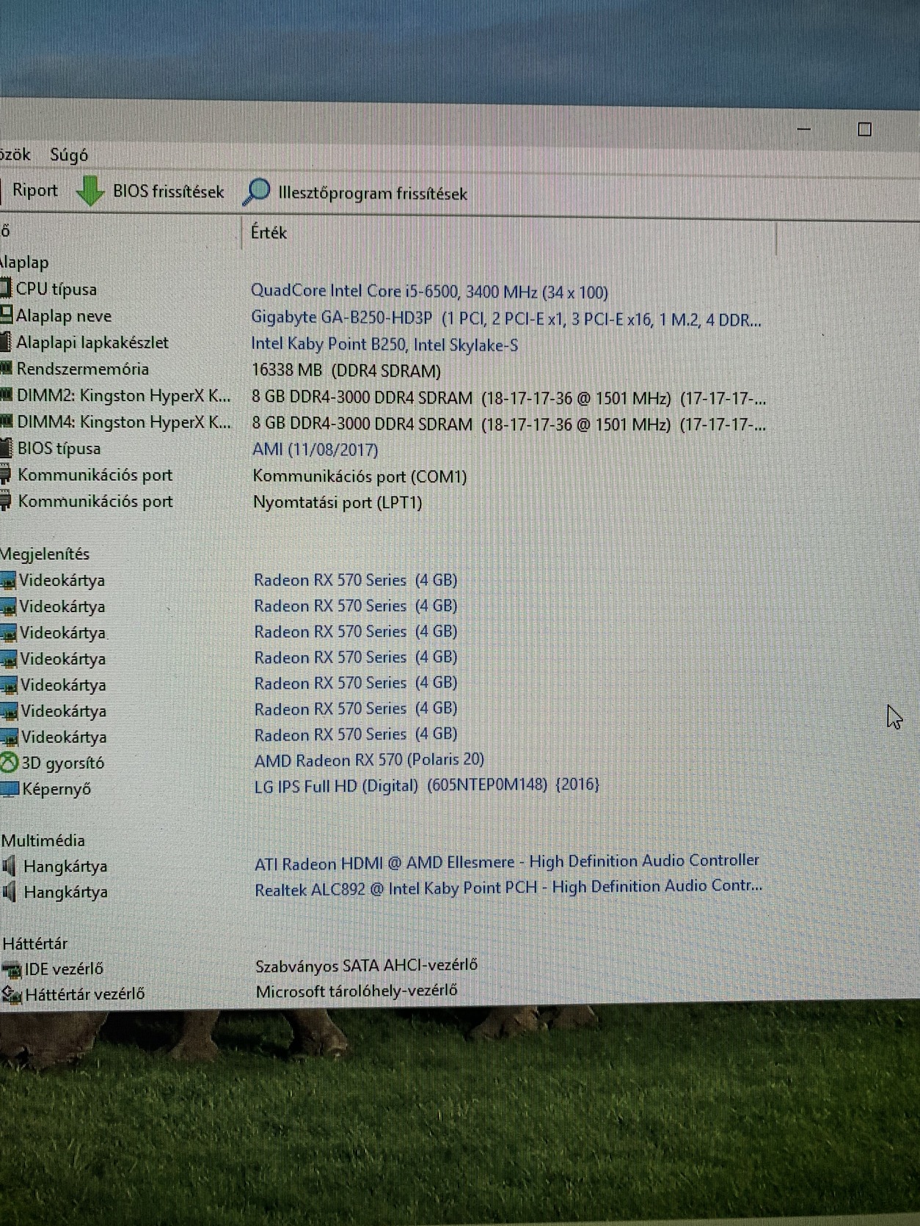Open the last Radeon RX 570 Series link
920x1226 pixels.
click(x=356, y=734)
